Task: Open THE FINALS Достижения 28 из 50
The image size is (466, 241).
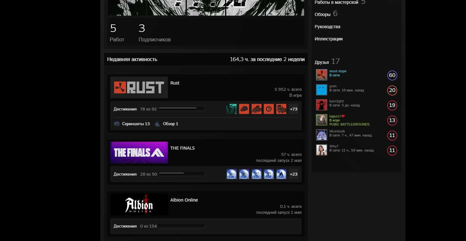Action: point(135,174)
